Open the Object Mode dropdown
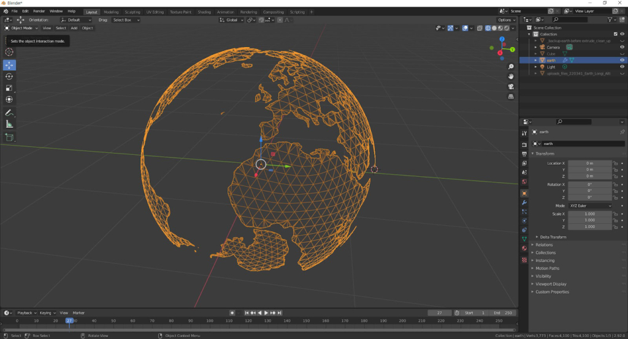This screenshot has height=339, width=628. [21, 28]
